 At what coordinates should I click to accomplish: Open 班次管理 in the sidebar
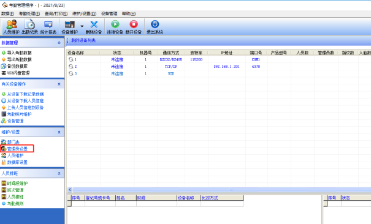pos(15,190)
